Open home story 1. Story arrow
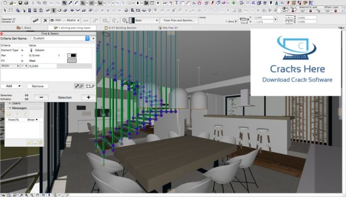 [x=236, y=21]
